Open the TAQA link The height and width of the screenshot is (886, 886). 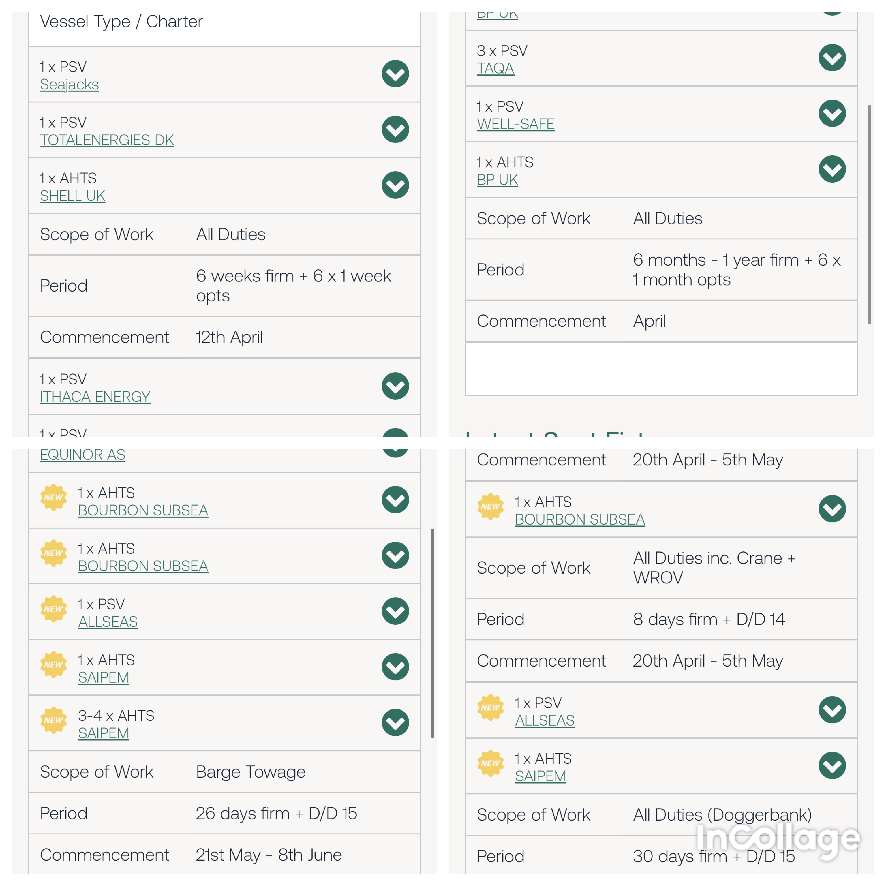pyautogui.click(x=495, y=69)
